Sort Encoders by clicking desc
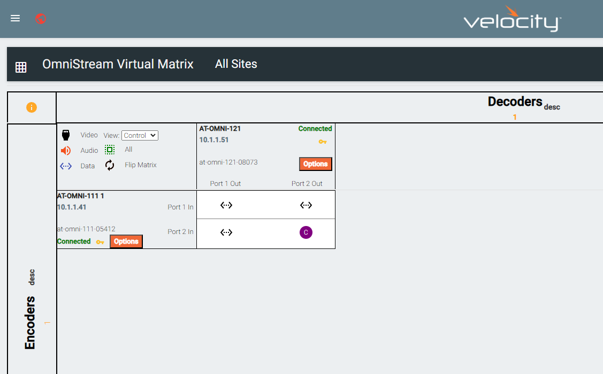Screen dimensions: 603x374 point(32,277)
